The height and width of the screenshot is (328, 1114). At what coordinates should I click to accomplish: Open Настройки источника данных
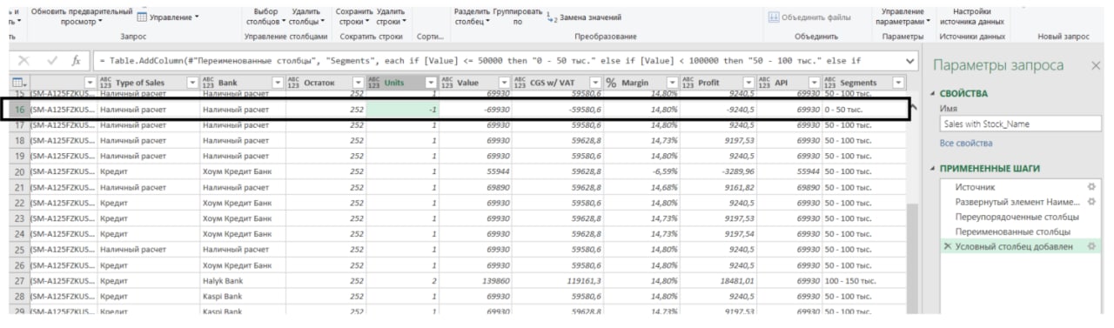coord(972,17)
